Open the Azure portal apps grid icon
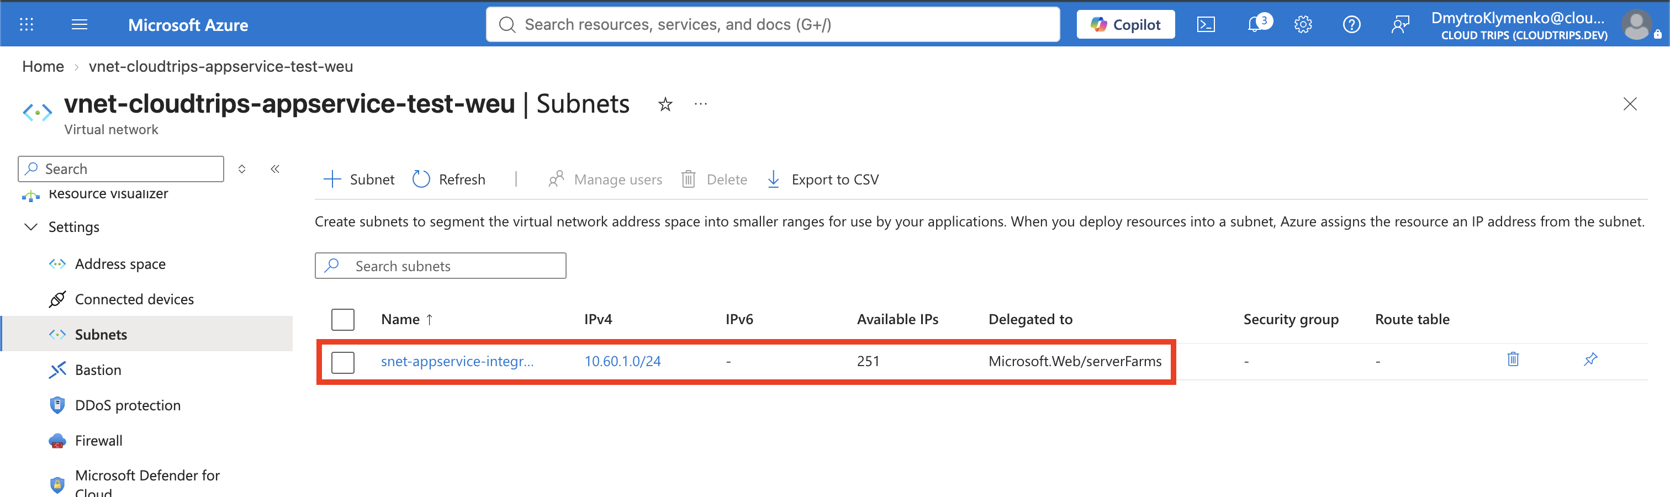 tap(27, 25)
